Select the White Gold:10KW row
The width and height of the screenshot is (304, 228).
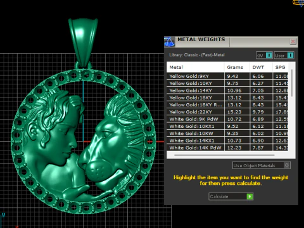(x=227, y=134)
